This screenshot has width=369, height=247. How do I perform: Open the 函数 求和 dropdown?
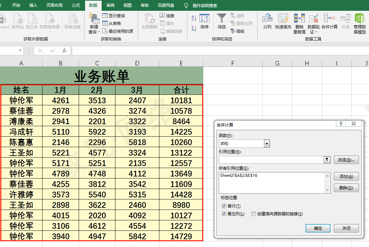[267, 144]
